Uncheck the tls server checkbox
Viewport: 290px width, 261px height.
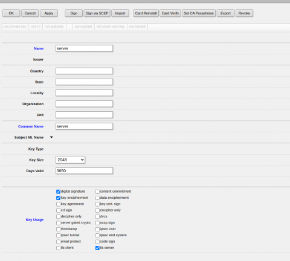[x=97, y=248]
